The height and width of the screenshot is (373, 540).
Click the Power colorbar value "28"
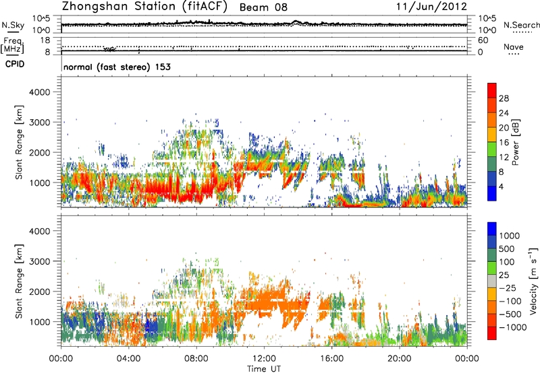click(x=504, y=98)
